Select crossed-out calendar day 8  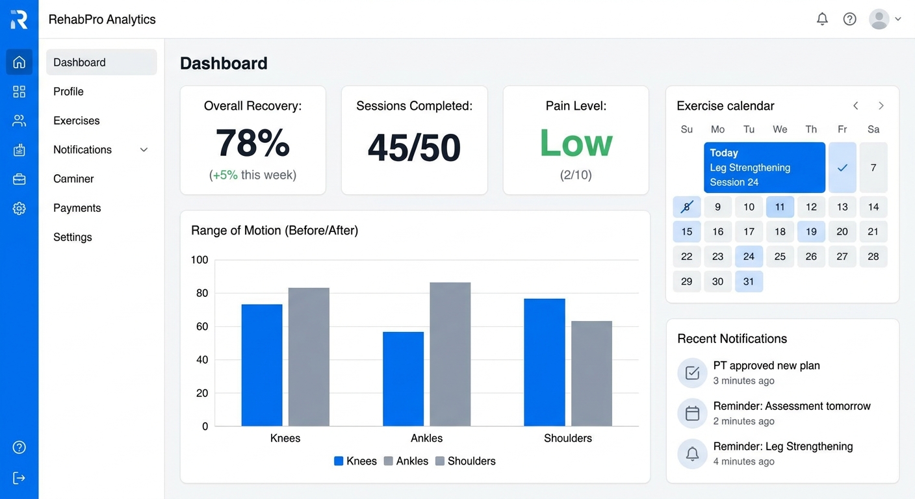(687, 207)
